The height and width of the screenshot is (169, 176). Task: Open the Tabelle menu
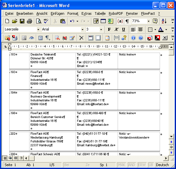[100, 13]
